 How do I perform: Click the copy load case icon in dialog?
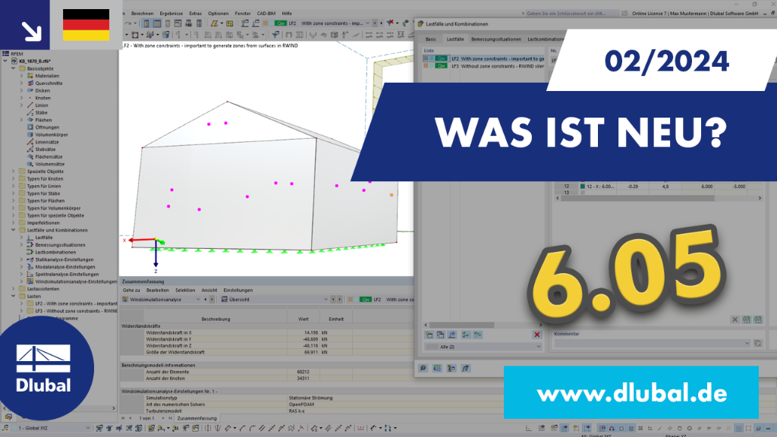pyautogui.click(x=441, y=335)
